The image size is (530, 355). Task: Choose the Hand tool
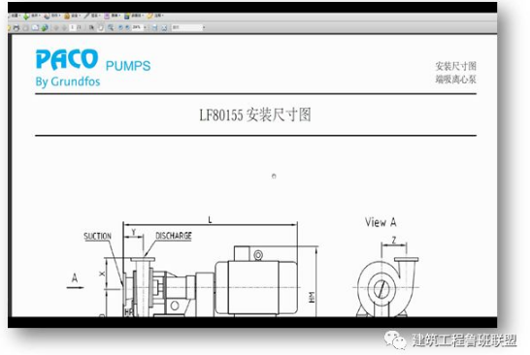(101, 28)
